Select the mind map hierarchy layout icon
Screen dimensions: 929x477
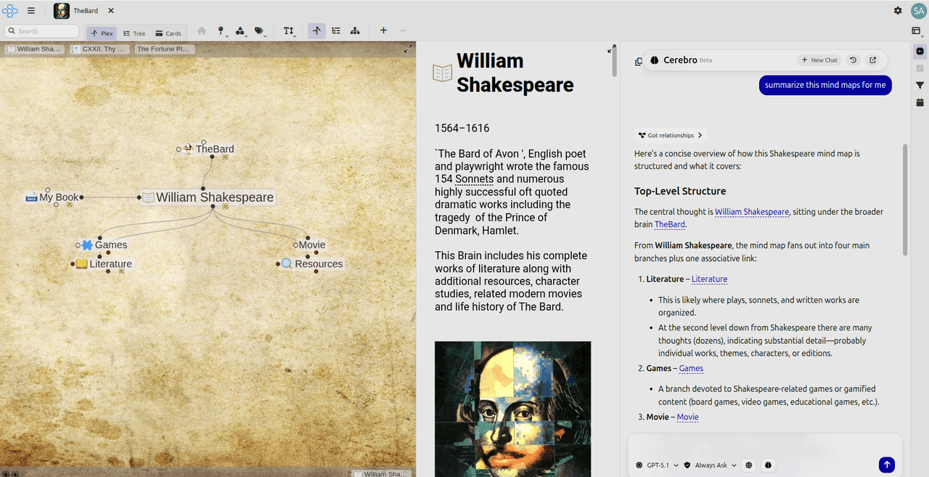355,31
